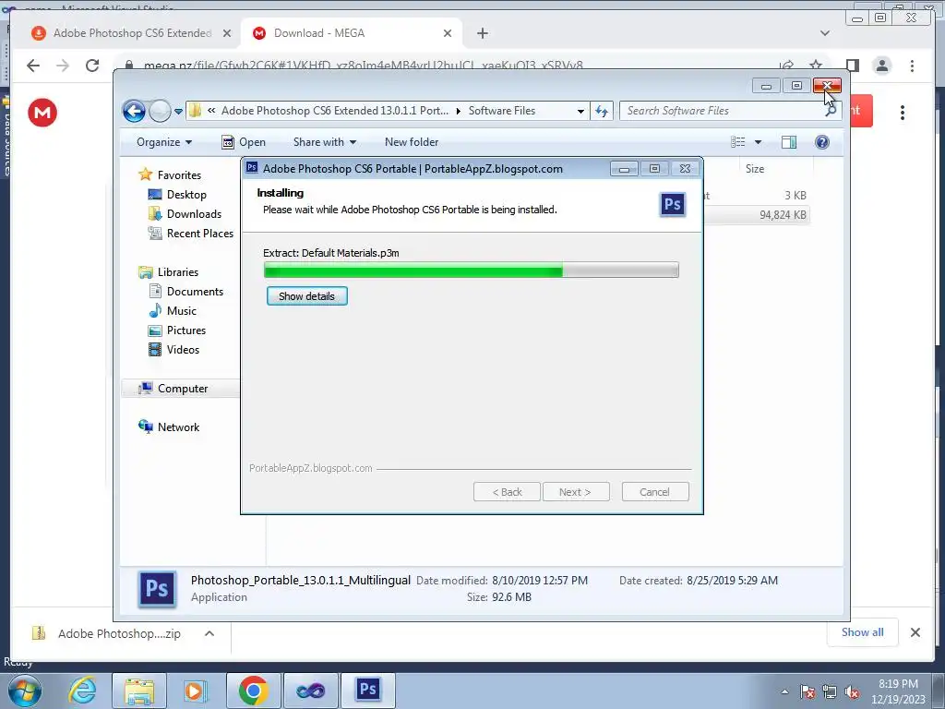The image size is (945, 709).
Task: Click the disabled Back button in installer
Action: click(507, 492)
